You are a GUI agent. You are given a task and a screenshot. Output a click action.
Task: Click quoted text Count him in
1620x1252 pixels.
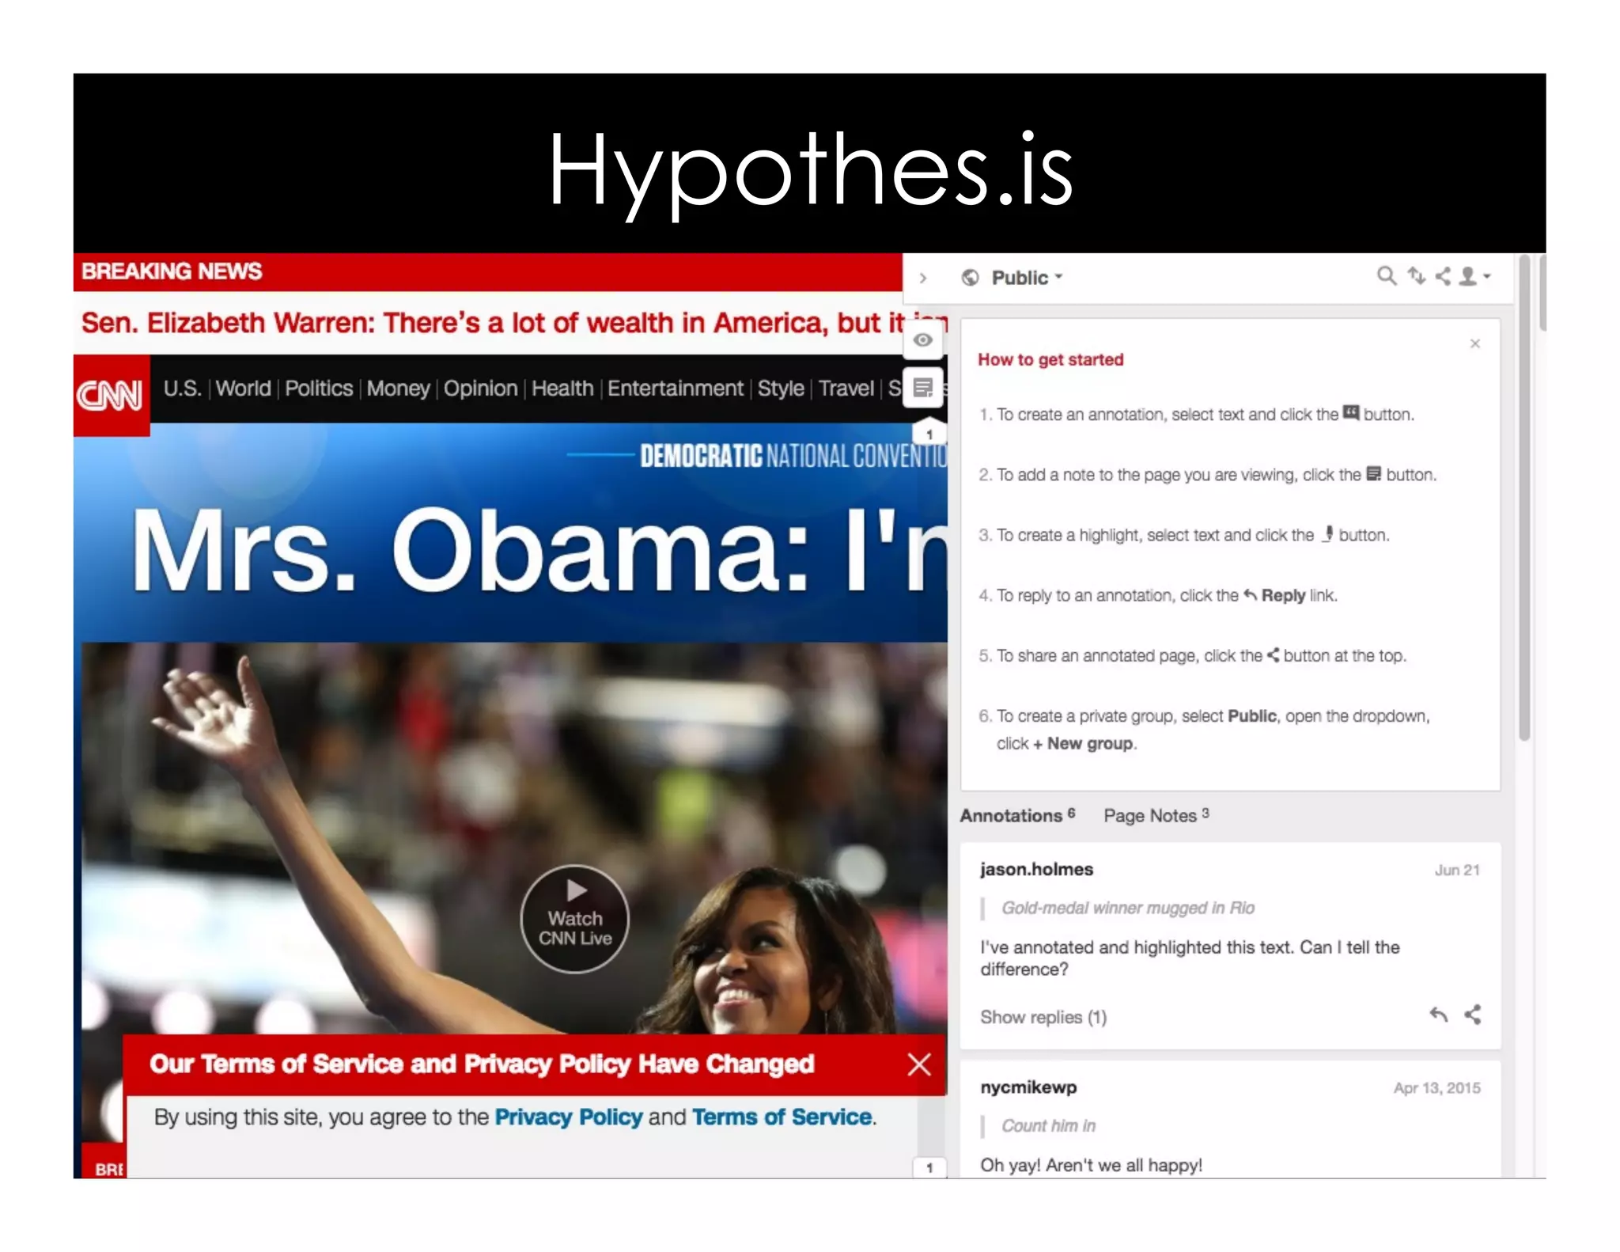[x=1049, y=1125]
